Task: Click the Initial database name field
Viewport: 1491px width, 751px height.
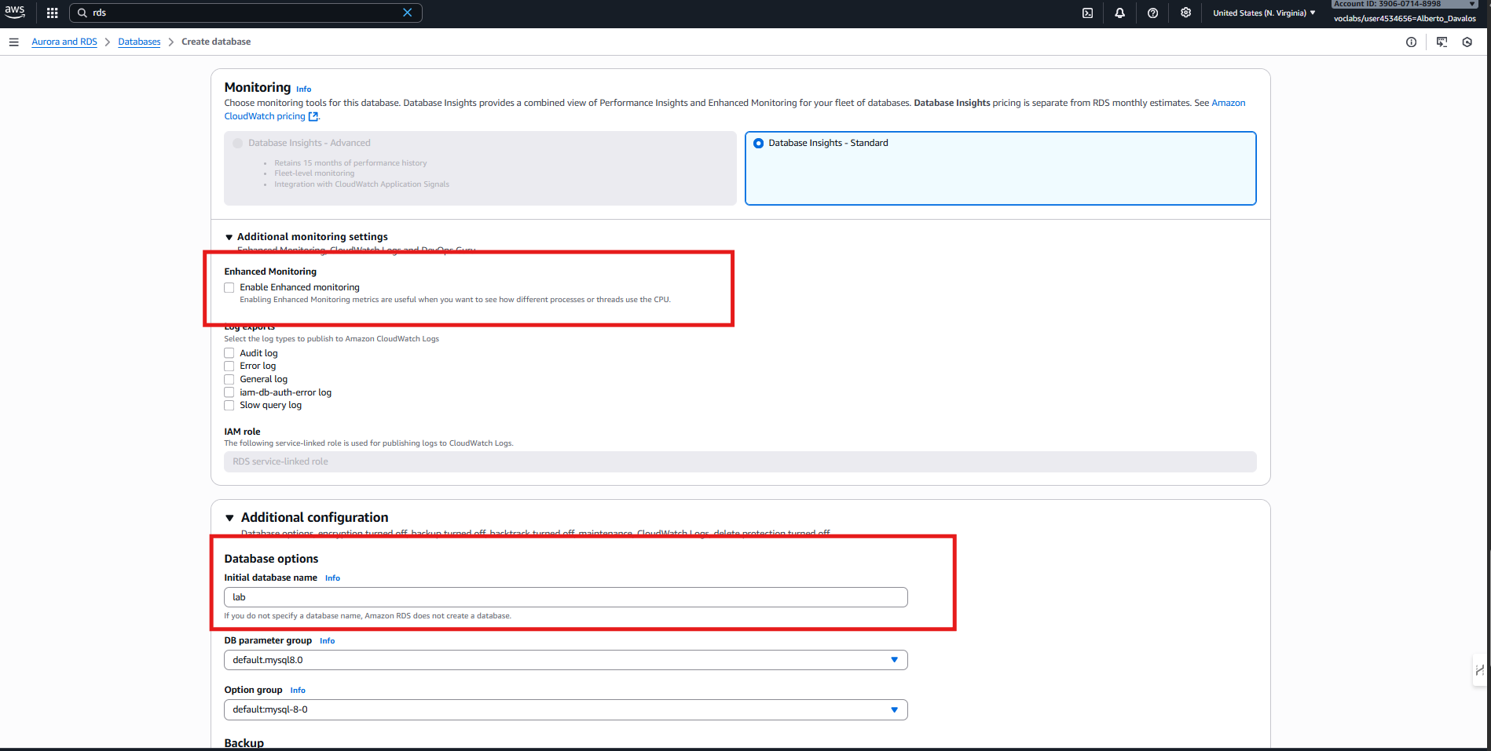Action: (566, 597)
